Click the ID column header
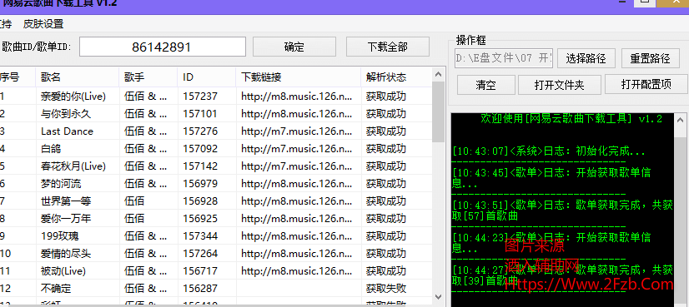This screenshot has width=689, height=307. pos(207,77)
